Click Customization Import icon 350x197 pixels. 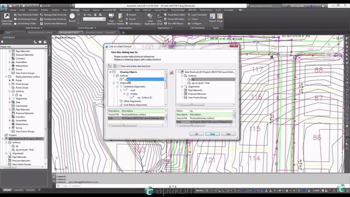(x=131, y=15)
